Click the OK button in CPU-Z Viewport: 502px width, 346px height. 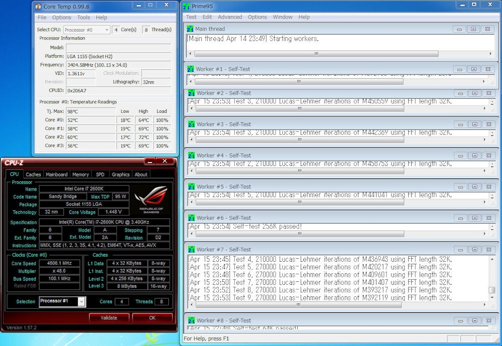[x=152, y=318]
